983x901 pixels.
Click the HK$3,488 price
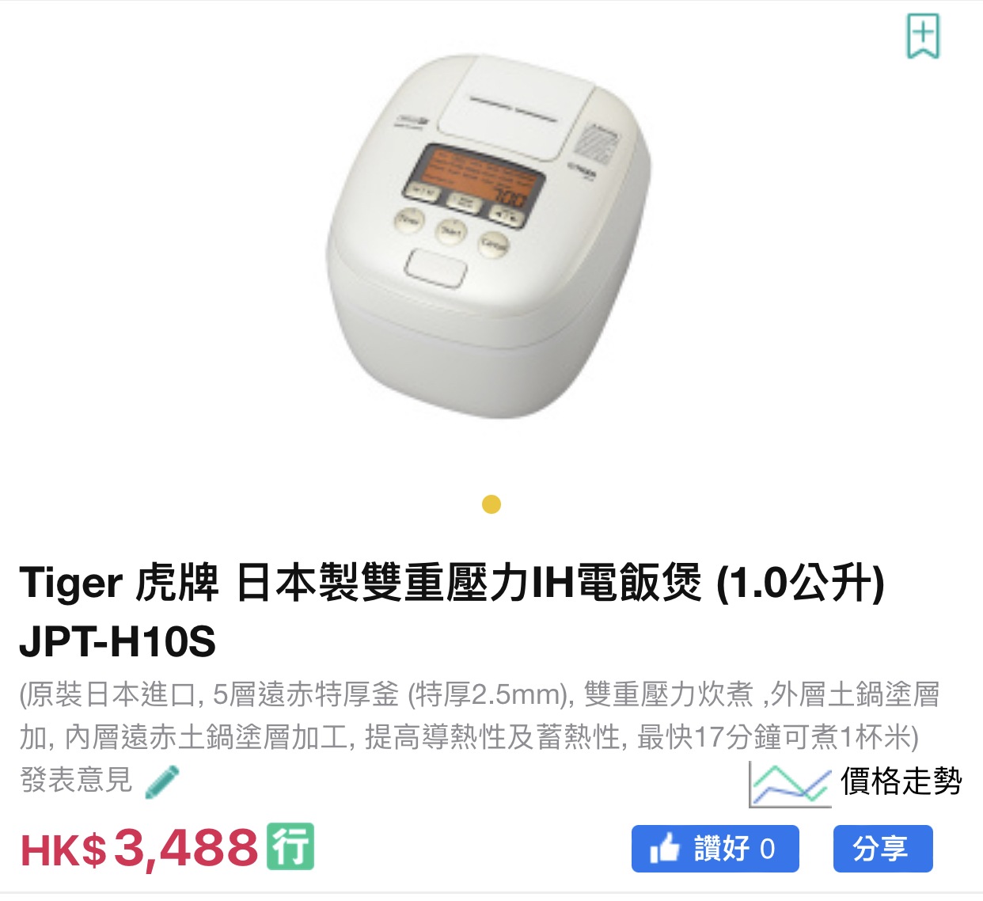(139, 848)
